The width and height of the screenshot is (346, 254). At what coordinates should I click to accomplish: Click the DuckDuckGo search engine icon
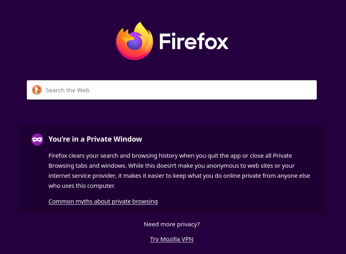[x=37, y=90]
